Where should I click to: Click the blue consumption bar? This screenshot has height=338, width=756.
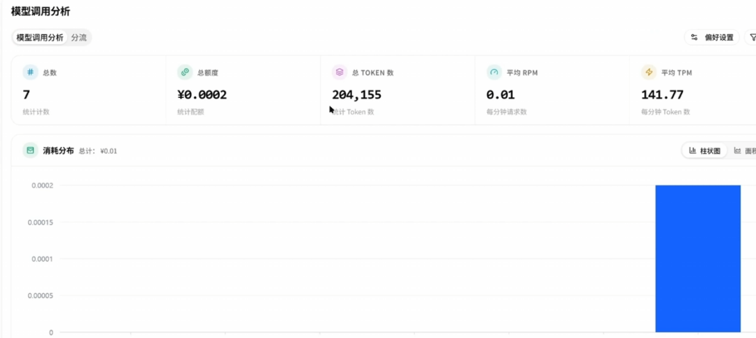[x=698, y=258]
